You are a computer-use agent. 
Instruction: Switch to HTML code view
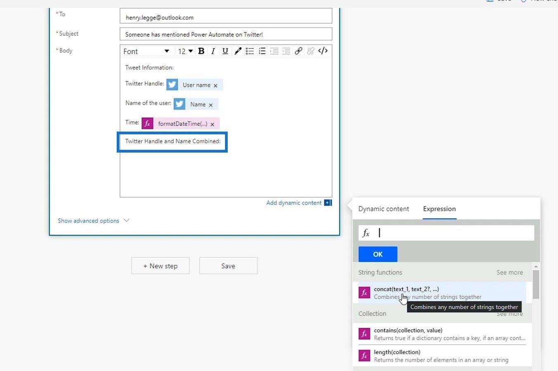click(x=323, y=51)
